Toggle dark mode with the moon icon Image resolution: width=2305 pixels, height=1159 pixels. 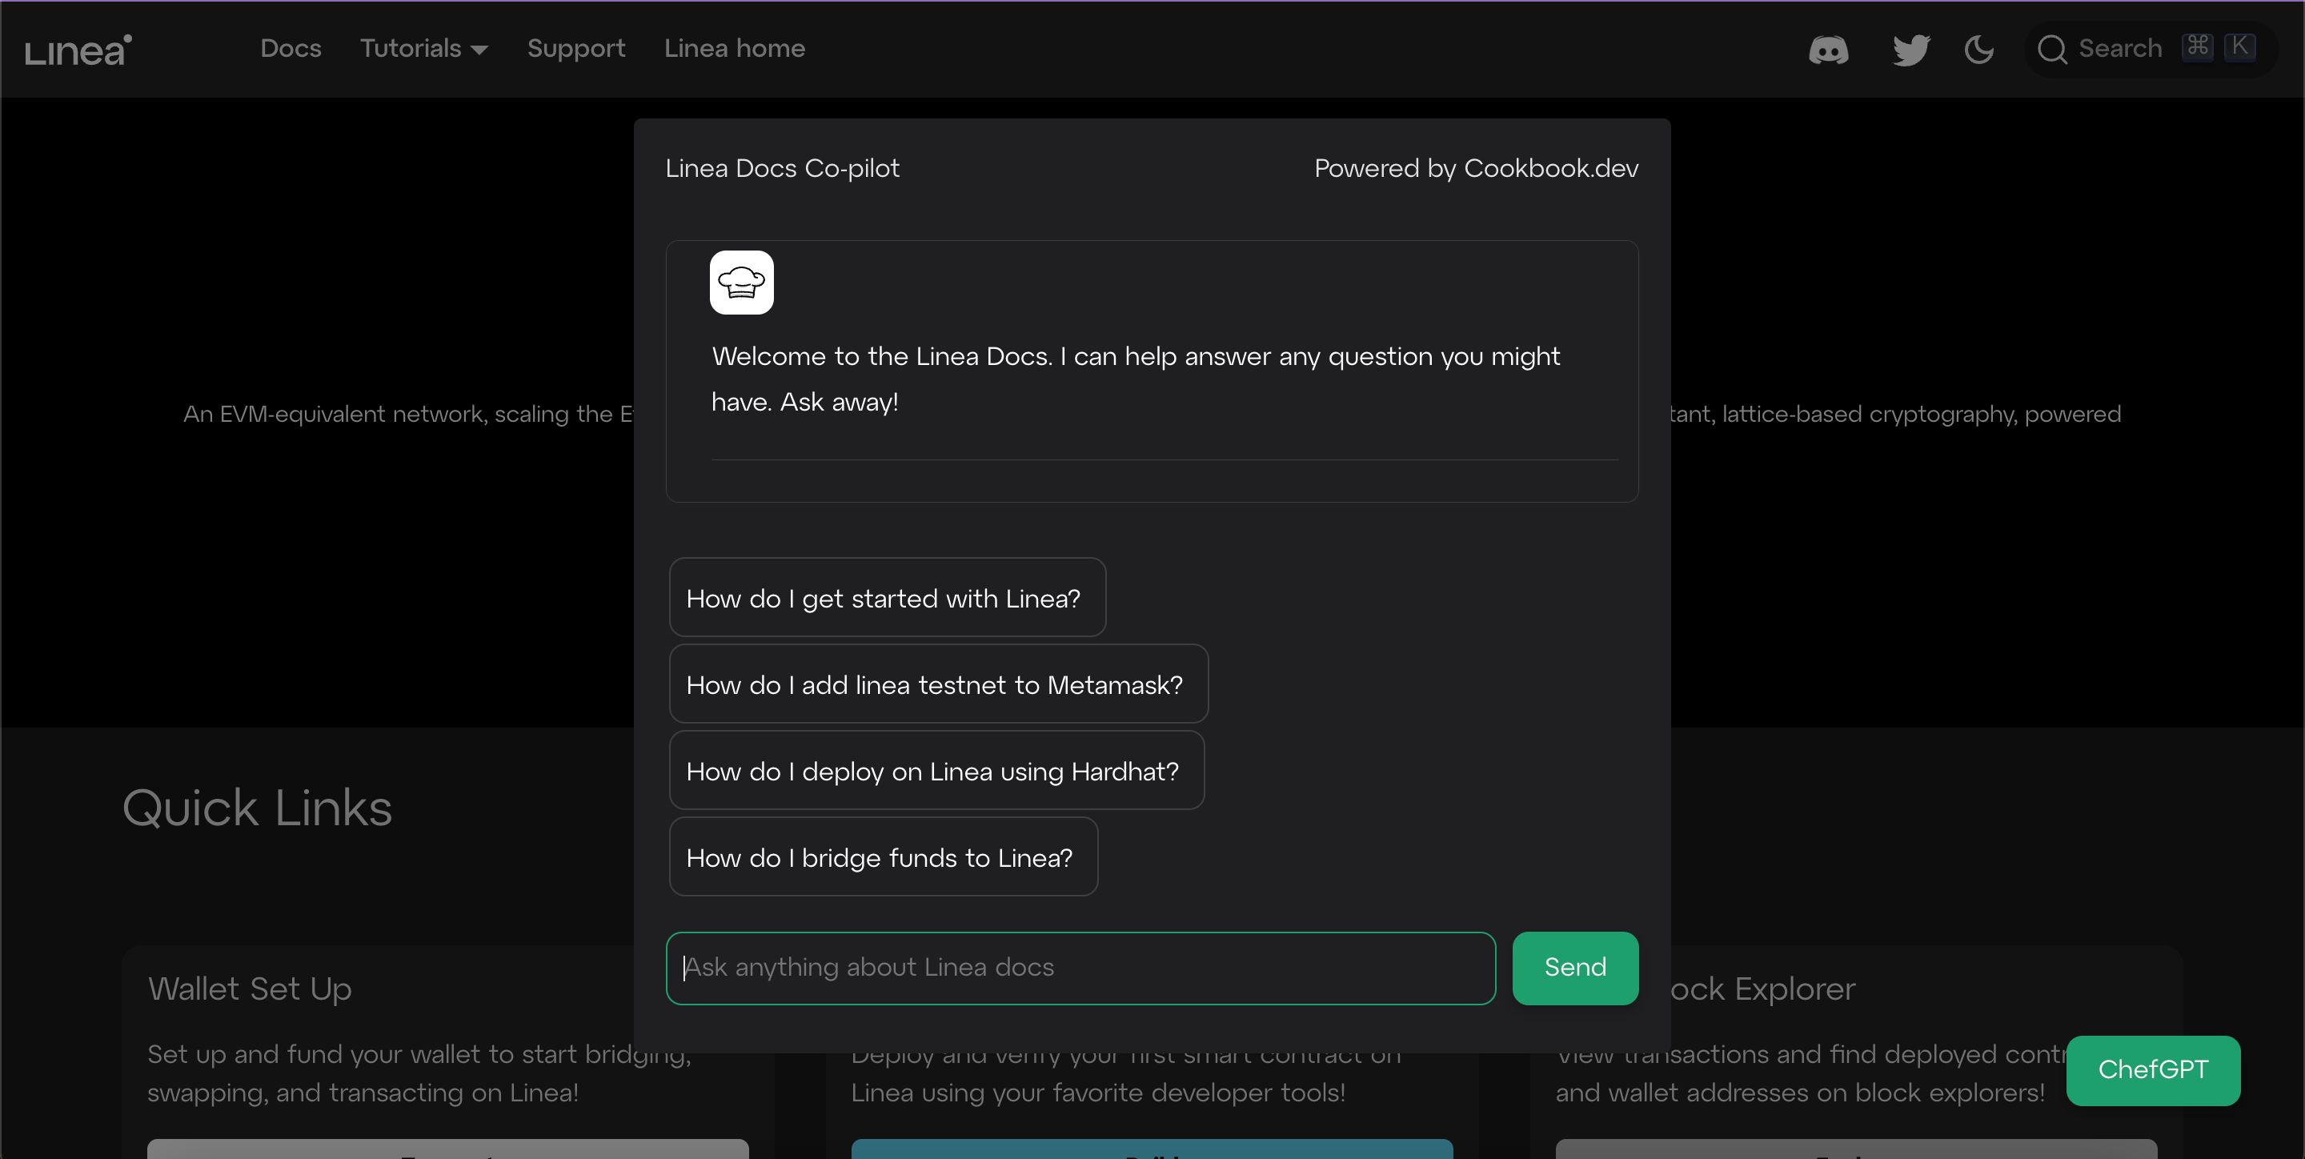(1979, 49)
